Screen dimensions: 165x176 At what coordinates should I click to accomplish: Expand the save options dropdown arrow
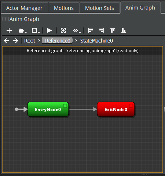coord(39,32)
